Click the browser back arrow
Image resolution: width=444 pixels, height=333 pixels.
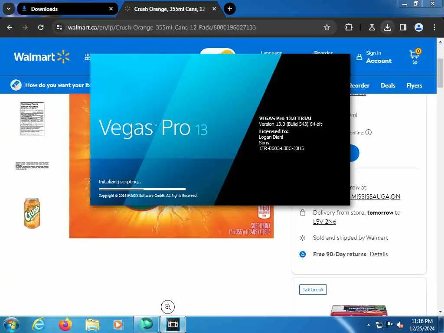tap(10, 27)
